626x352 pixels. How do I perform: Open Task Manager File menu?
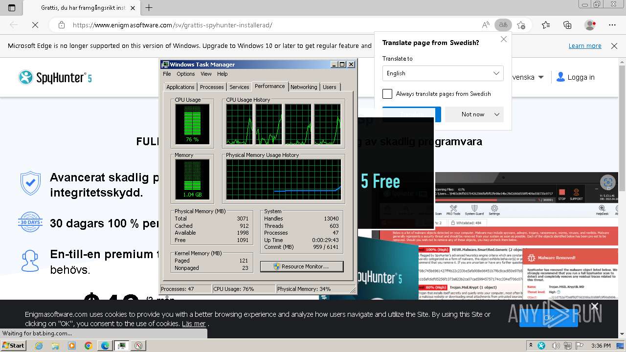167,74
